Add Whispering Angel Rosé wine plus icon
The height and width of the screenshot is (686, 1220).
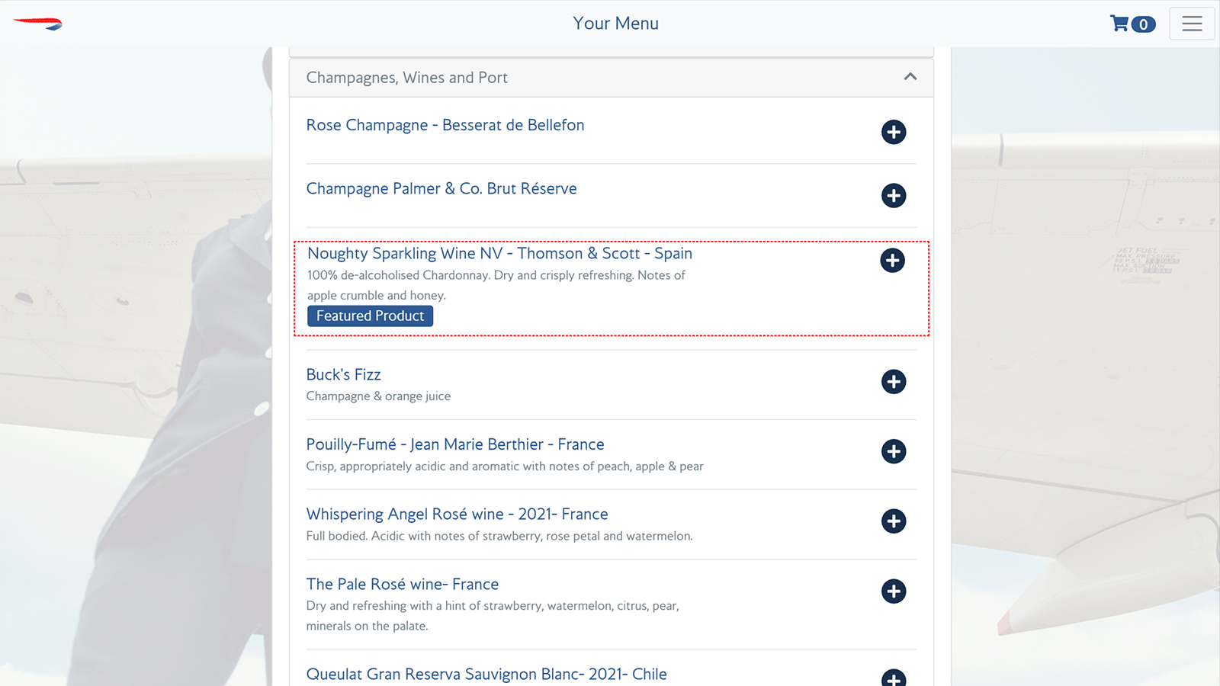point(894,521)
